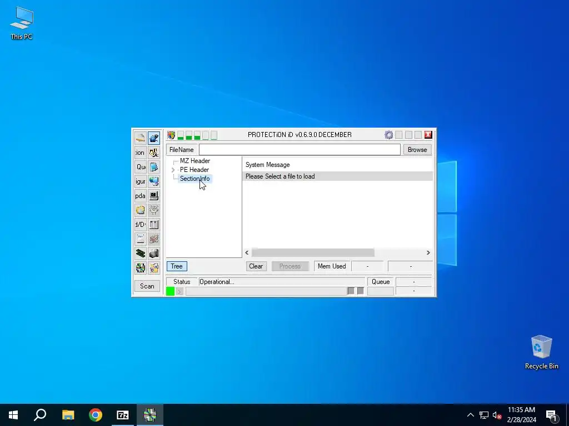Image resolution: width=569 pixels, height=426 pixels.
Task: Click the second gray square after progress bar
Action: pos(360,291)
